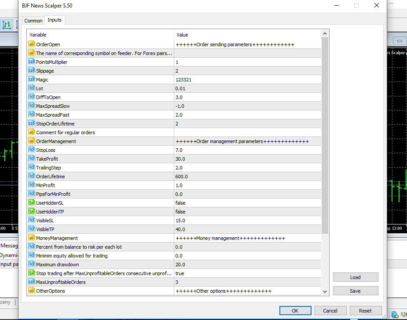The image size is (407, 320).
Task: Select the UseHiddenTP value false
Action: (x=248, y=212)
